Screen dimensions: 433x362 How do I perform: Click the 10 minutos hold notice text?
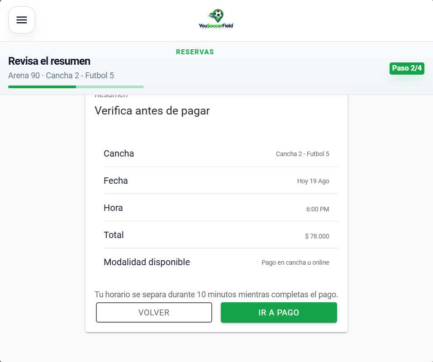click(216, 294)
